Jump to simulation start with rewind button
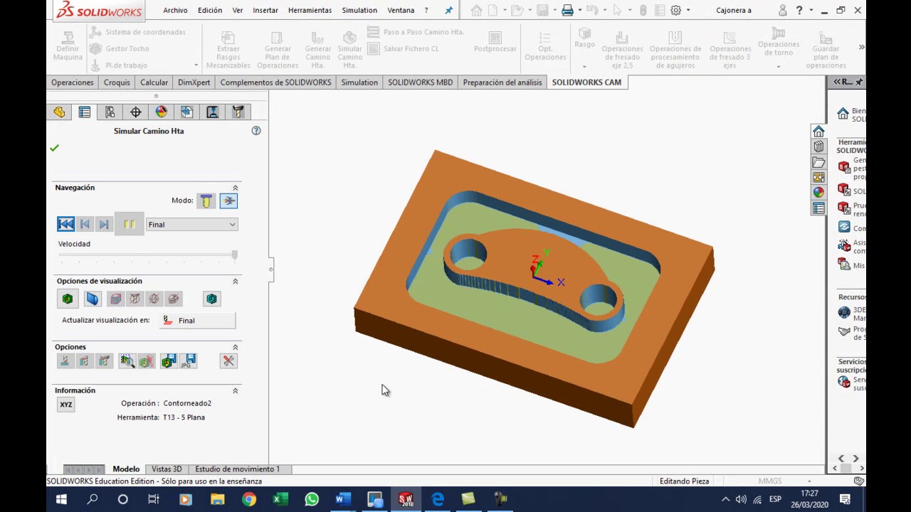Screen dimensions: 911x512 (x=65, y=224)
